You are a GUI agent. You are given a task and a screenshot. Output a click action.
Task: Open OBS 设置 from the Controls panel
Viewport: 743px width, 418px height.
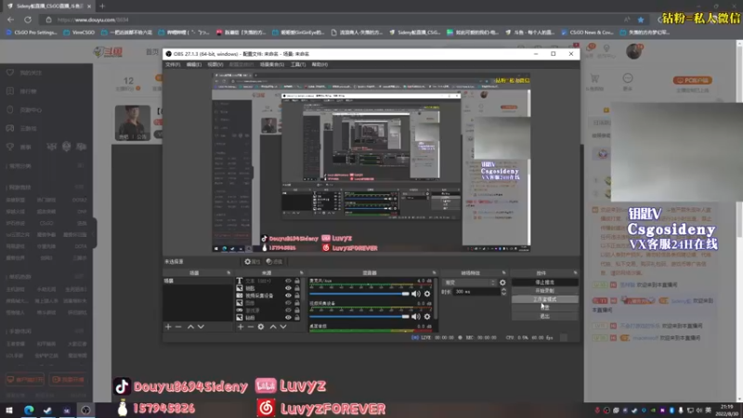[x=545, y=308]
